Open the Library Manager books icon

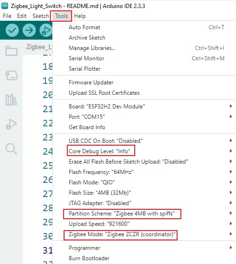click(x=11, y=100)
